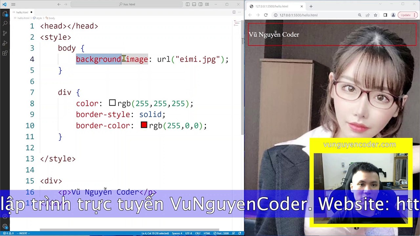Change the file encoding UTF-8
This screenshot has width=420, height=236.
(188, 233)
